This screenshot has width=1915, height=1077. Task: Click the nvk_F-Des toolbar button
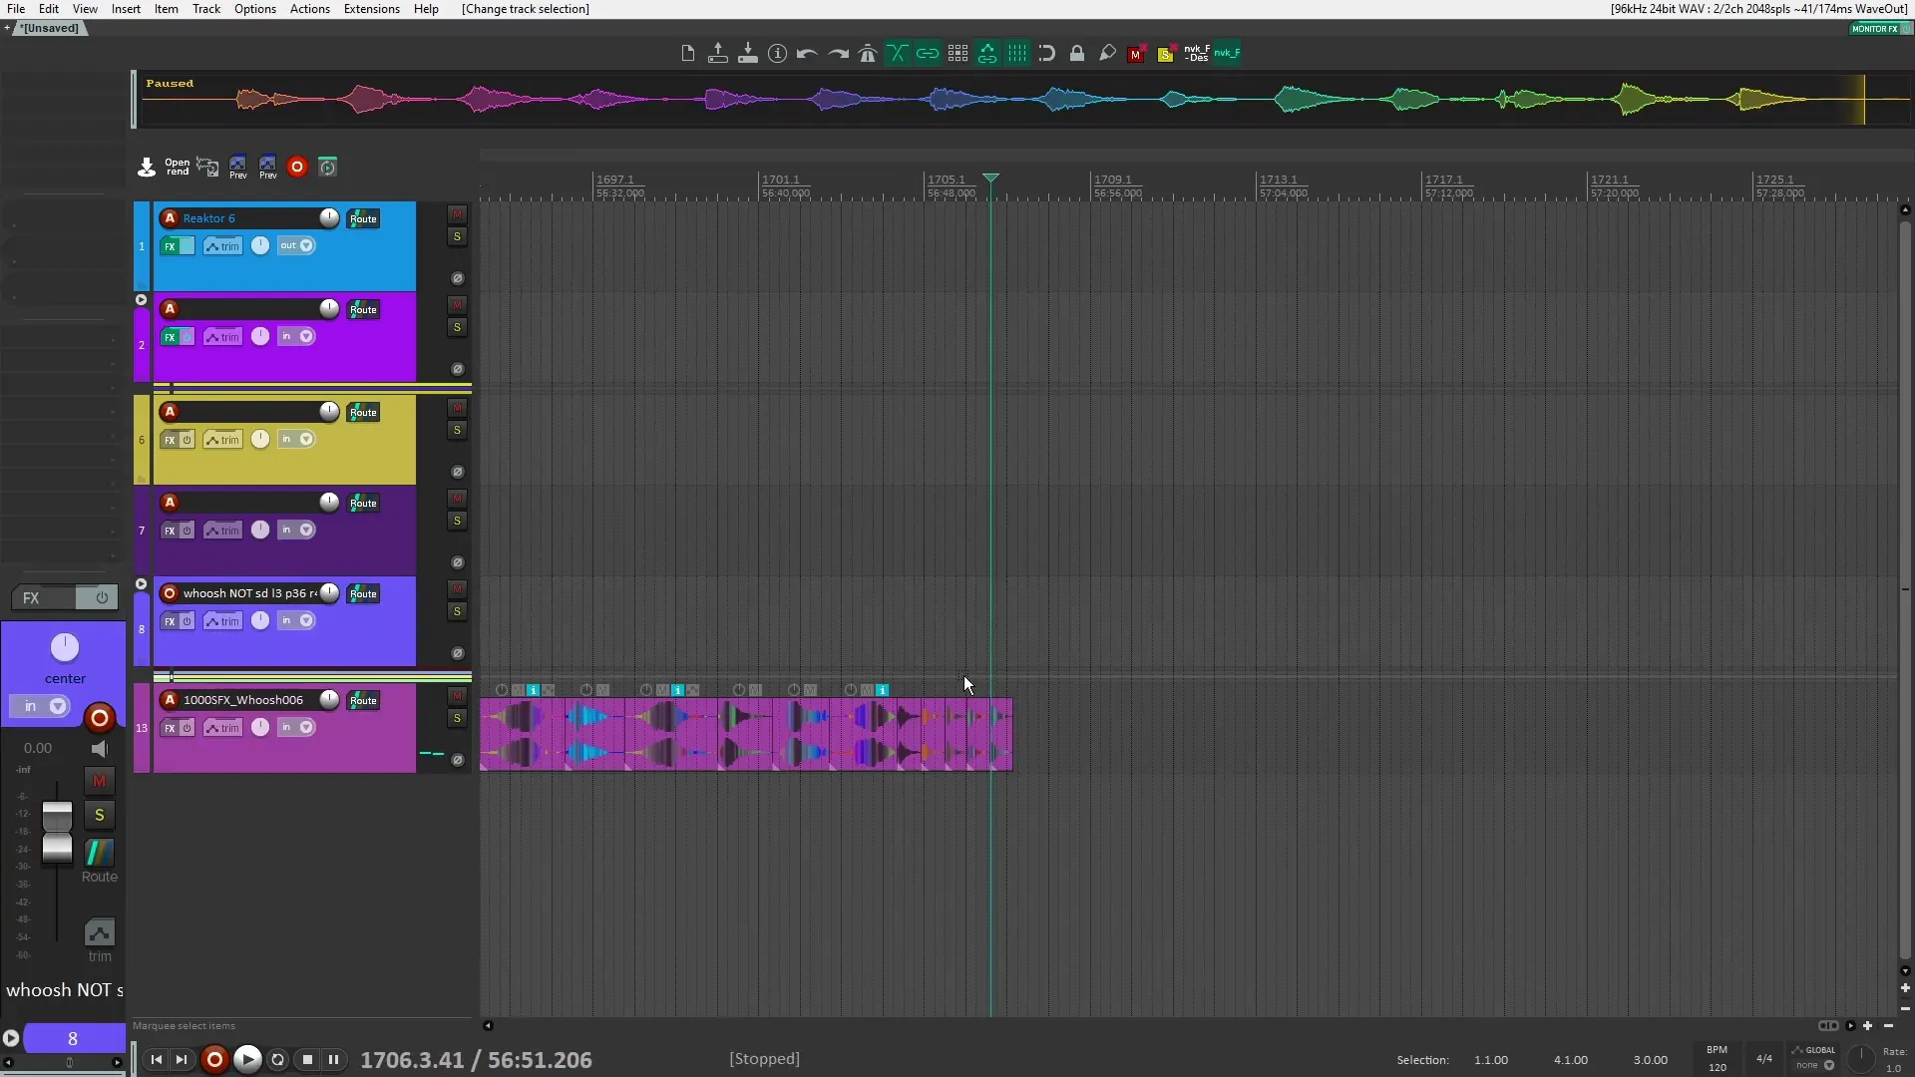1197,54
